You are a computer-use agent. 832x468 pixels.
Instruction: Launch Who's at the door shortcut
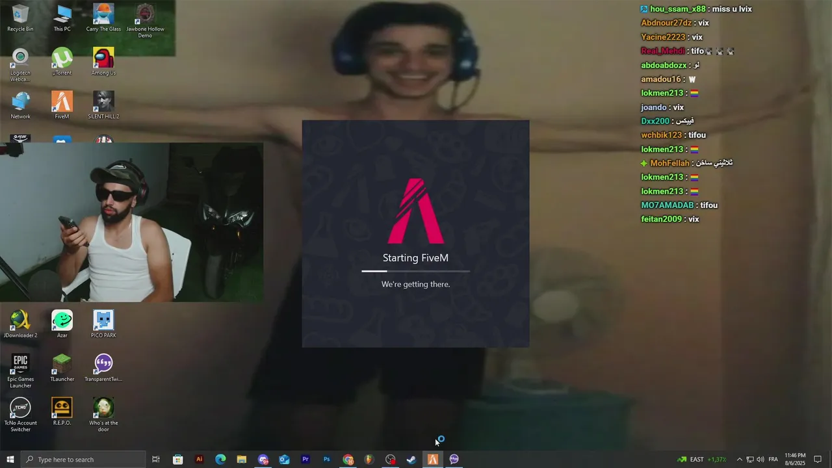[103, 415]
